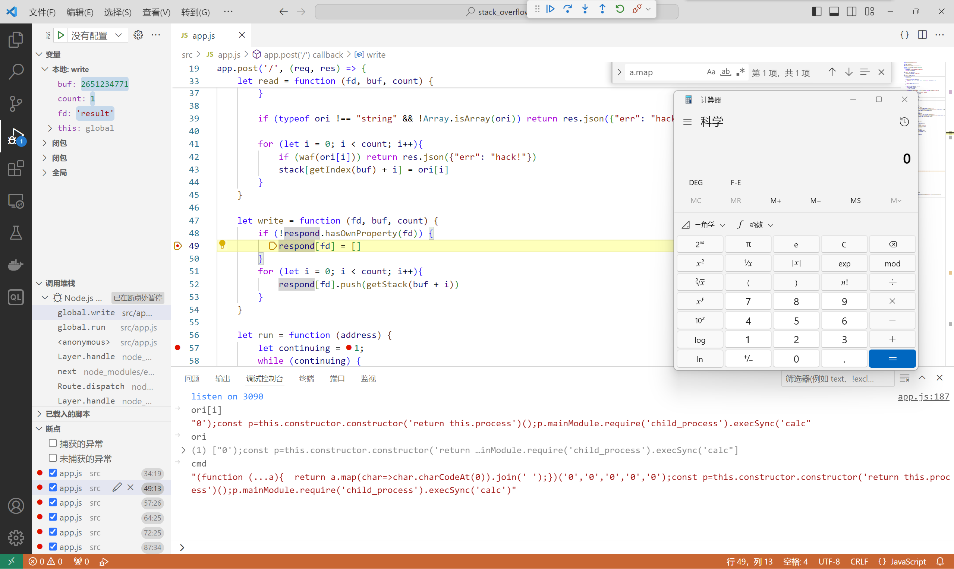The image size is (954, 569).
Task: Click breakpoint marker on line 57
Action: [x=177, y=348]
